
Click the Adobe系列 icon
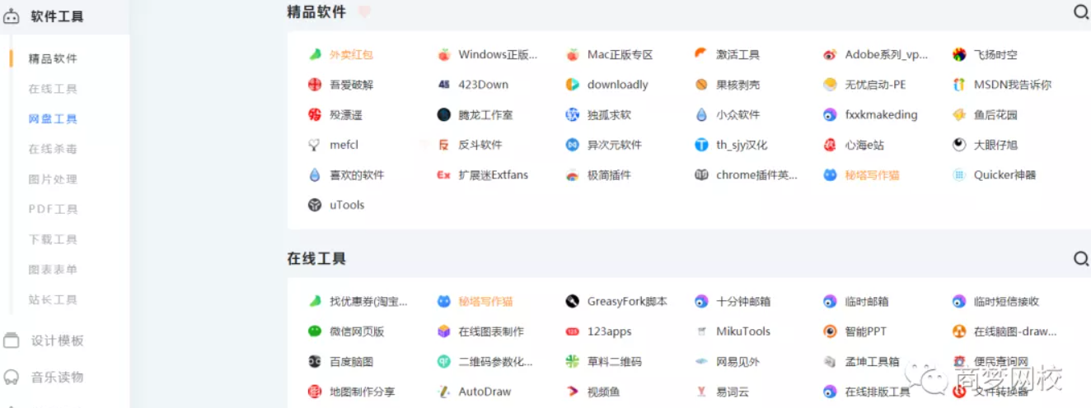(830, 54)
